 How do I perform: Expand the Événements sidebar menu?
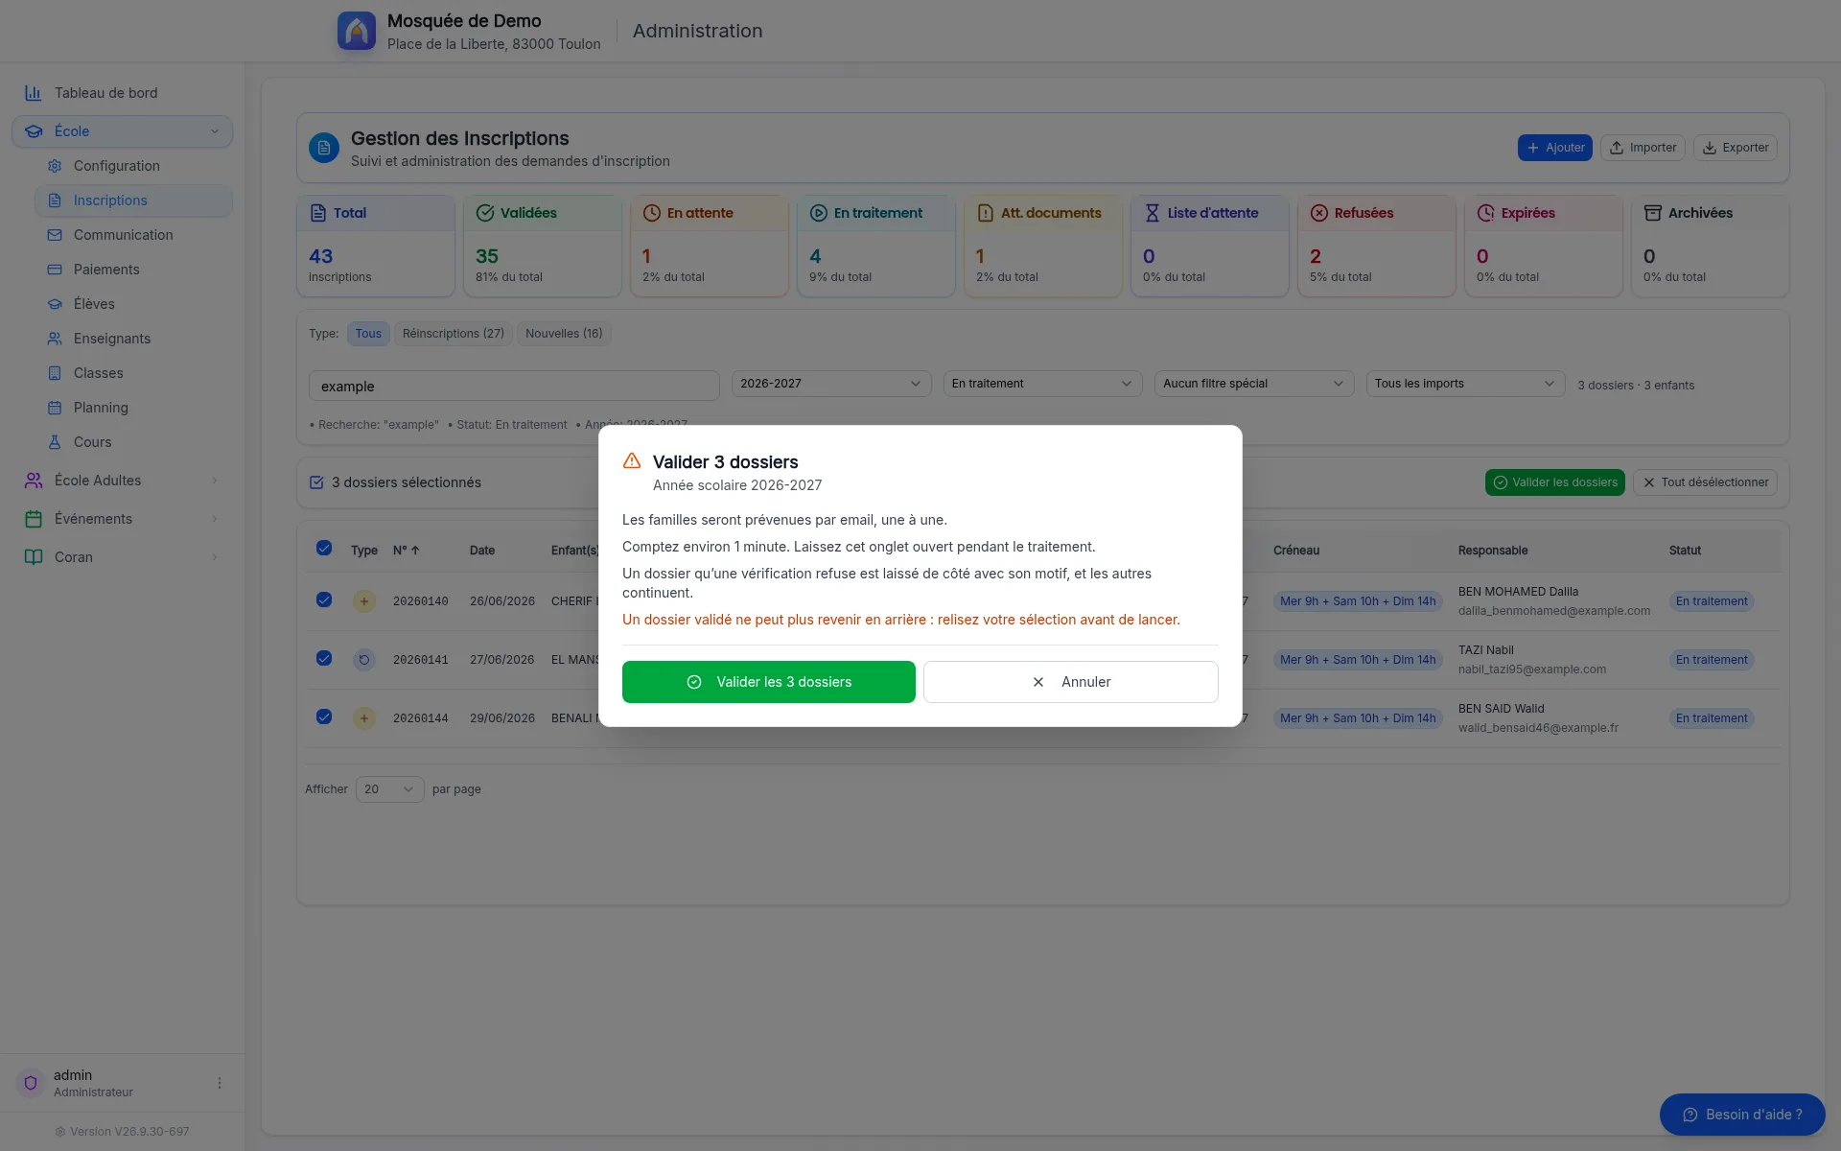[122, 519]
